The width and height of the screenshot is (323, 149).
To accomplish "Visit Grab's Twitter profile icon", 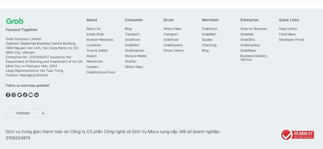I will click(19, 95).
